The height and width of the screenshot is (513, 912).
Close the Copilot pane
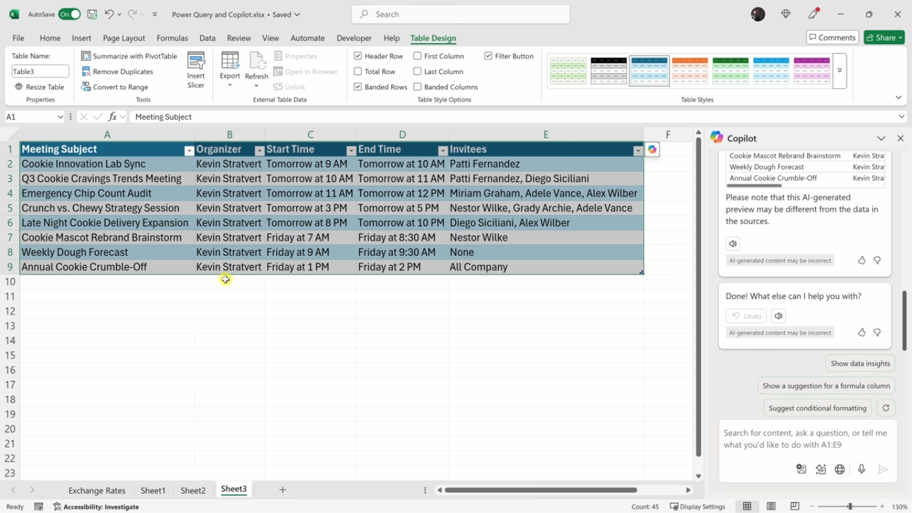[900, 138]
